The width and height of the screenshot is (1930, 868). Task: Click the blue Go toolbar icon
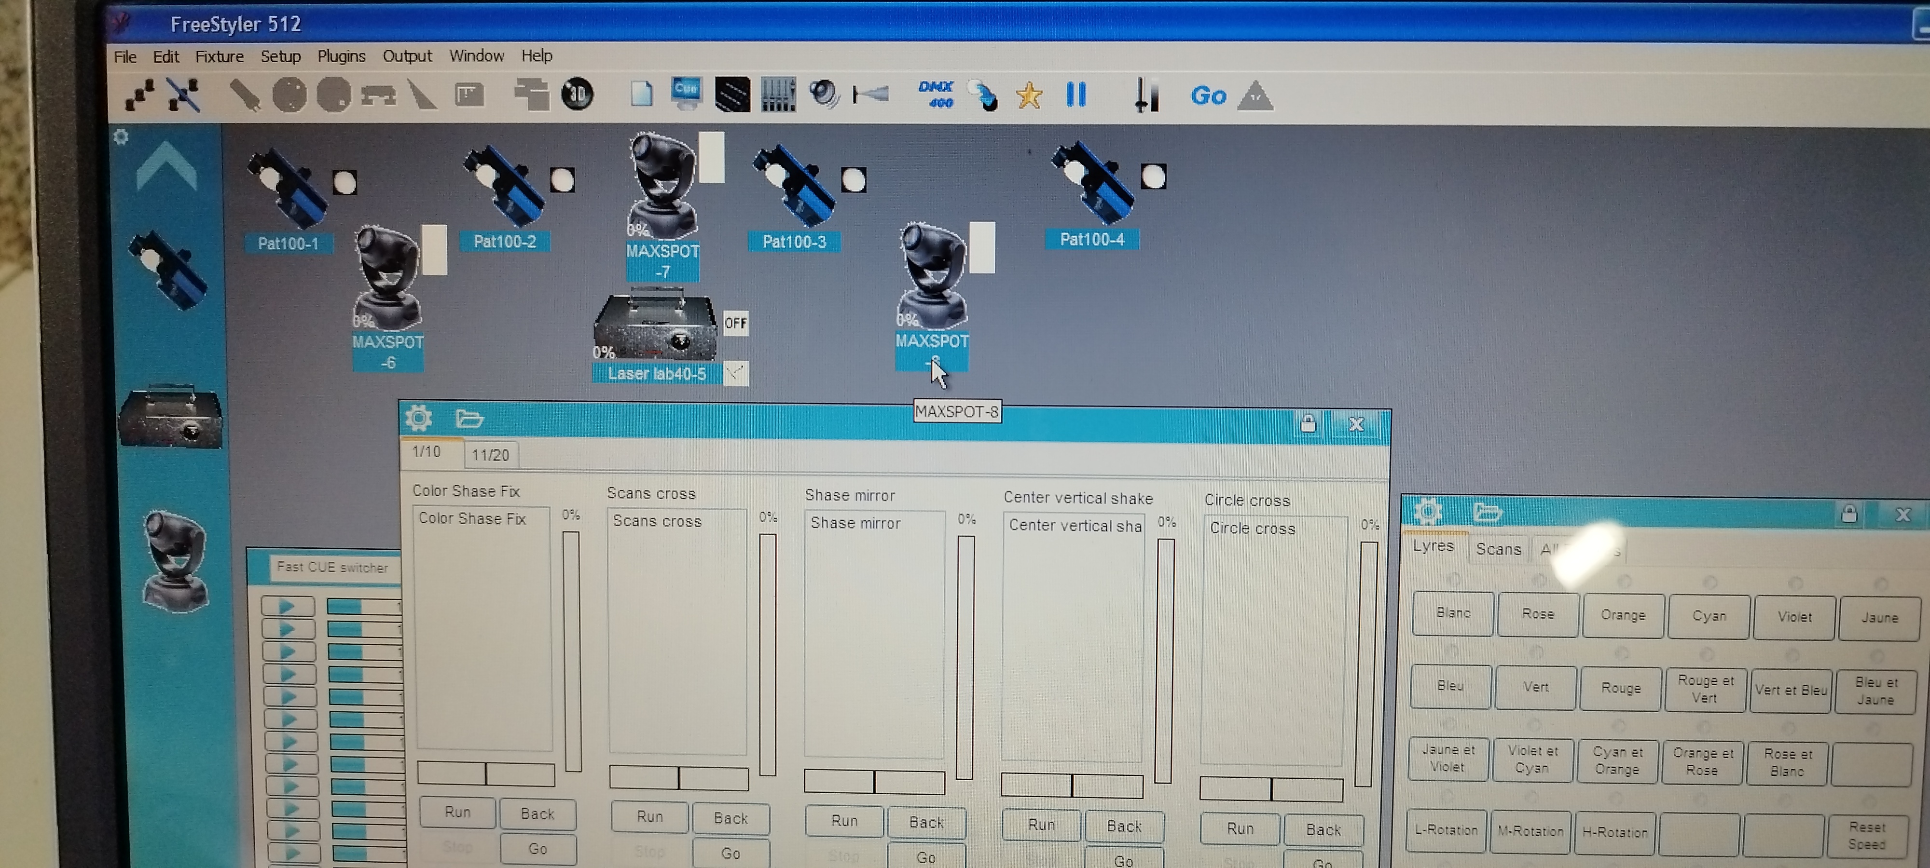1208,96
